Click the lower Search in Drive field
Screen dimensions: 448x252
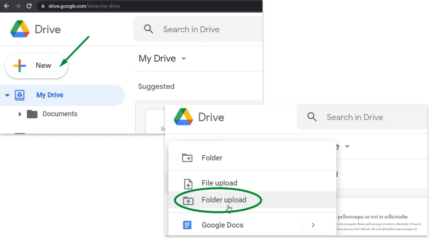[362, 117]
